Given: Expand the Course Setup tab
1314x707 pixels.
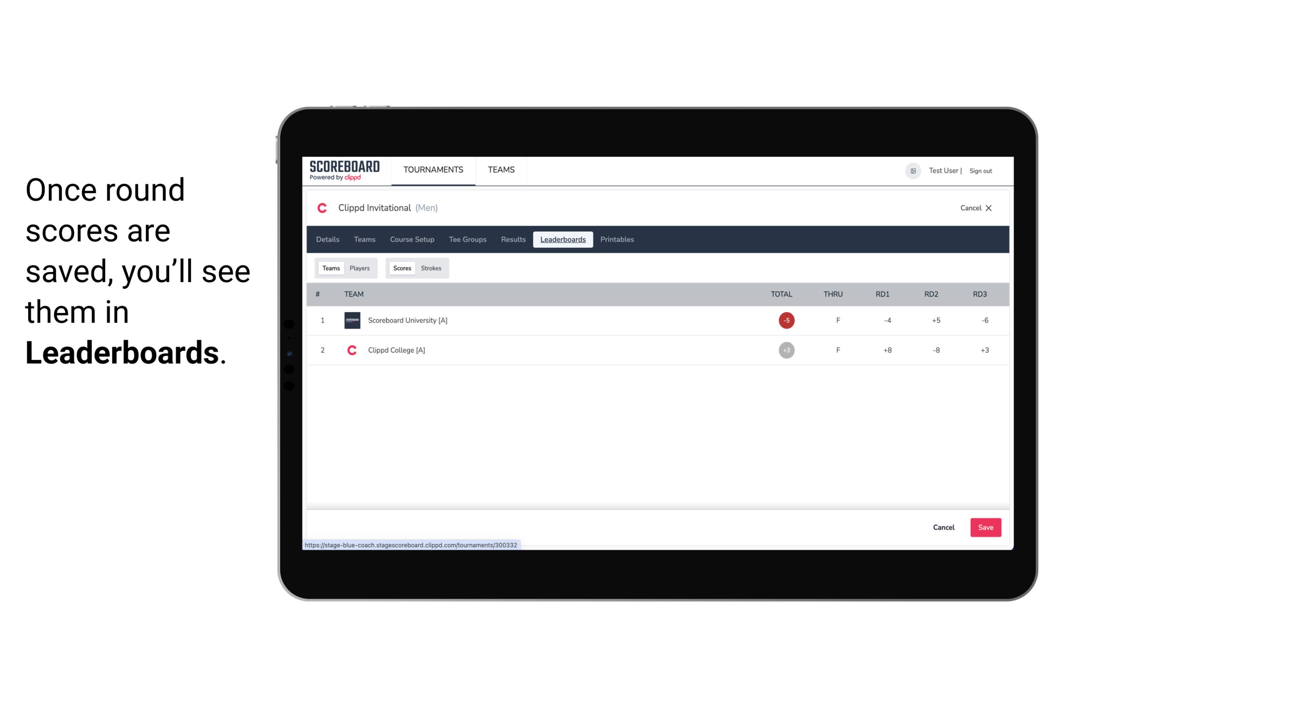Looking at the screenshot, I should tap(411, 240).
